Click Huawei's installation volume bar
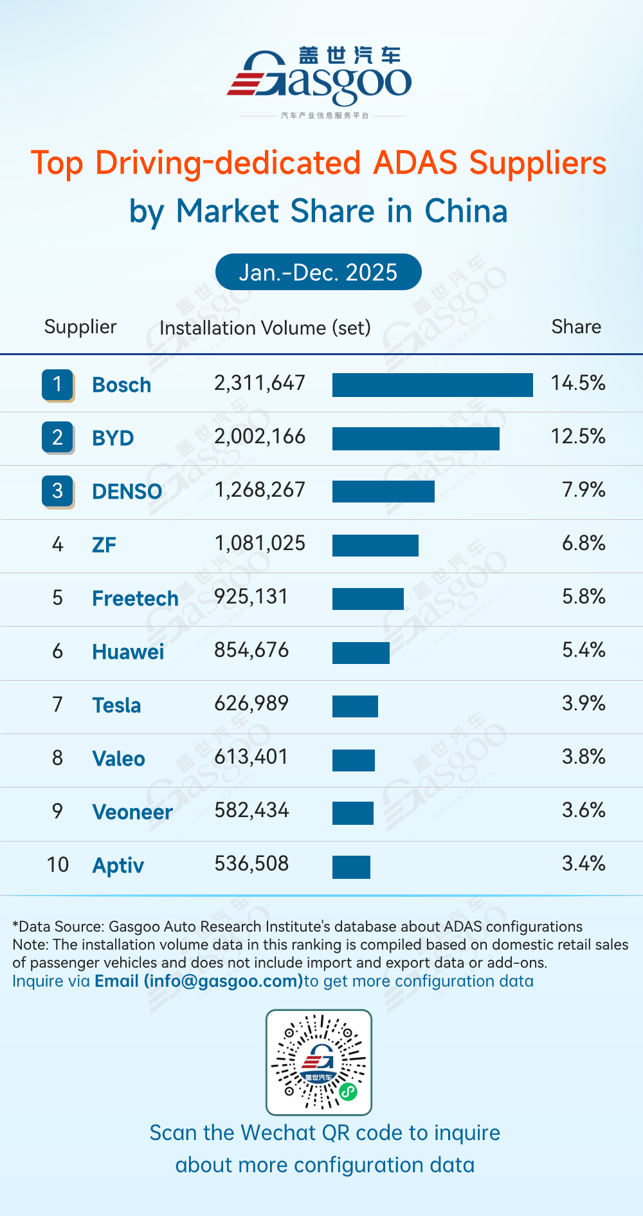643x1216 pixels. pyautogui.click(x=361, y=652)
